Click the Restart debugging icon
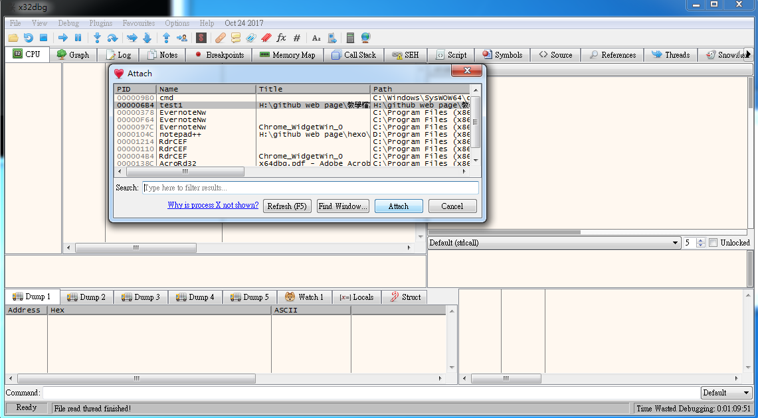The image size is (758, 418). 29,38
